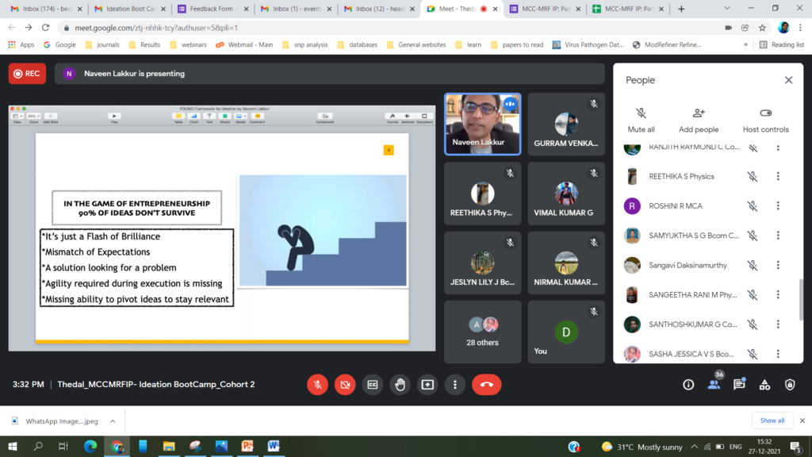
Task: Open options menu for SAMYUKTHA S G
Action: click(x=778, y=235)
